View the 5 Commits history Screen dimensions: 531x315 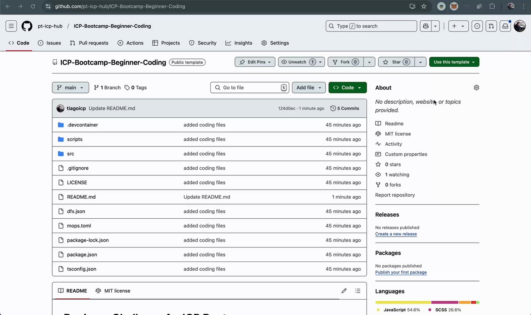coord(345,108)
